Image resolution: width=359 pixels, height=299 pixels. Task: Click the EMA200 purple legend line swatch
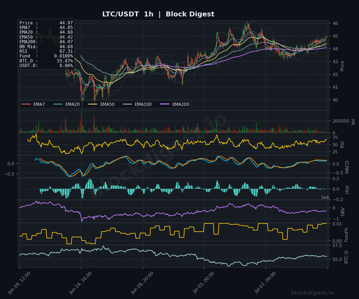coord(165,104)
